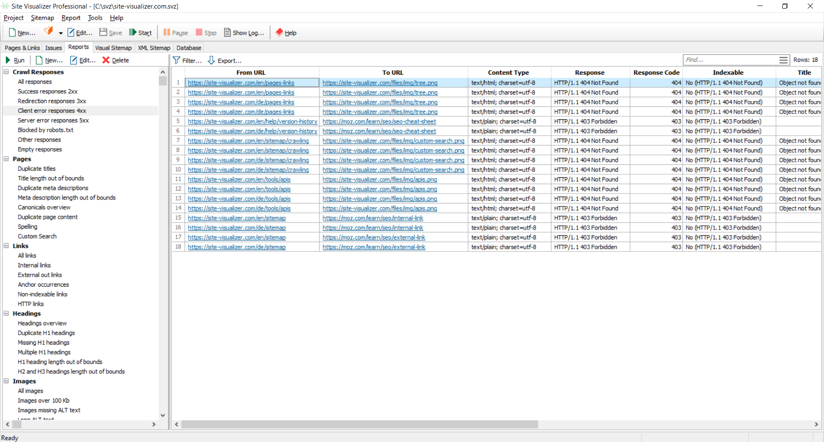
Task: Open the Filter dialog
Action: 187,61
